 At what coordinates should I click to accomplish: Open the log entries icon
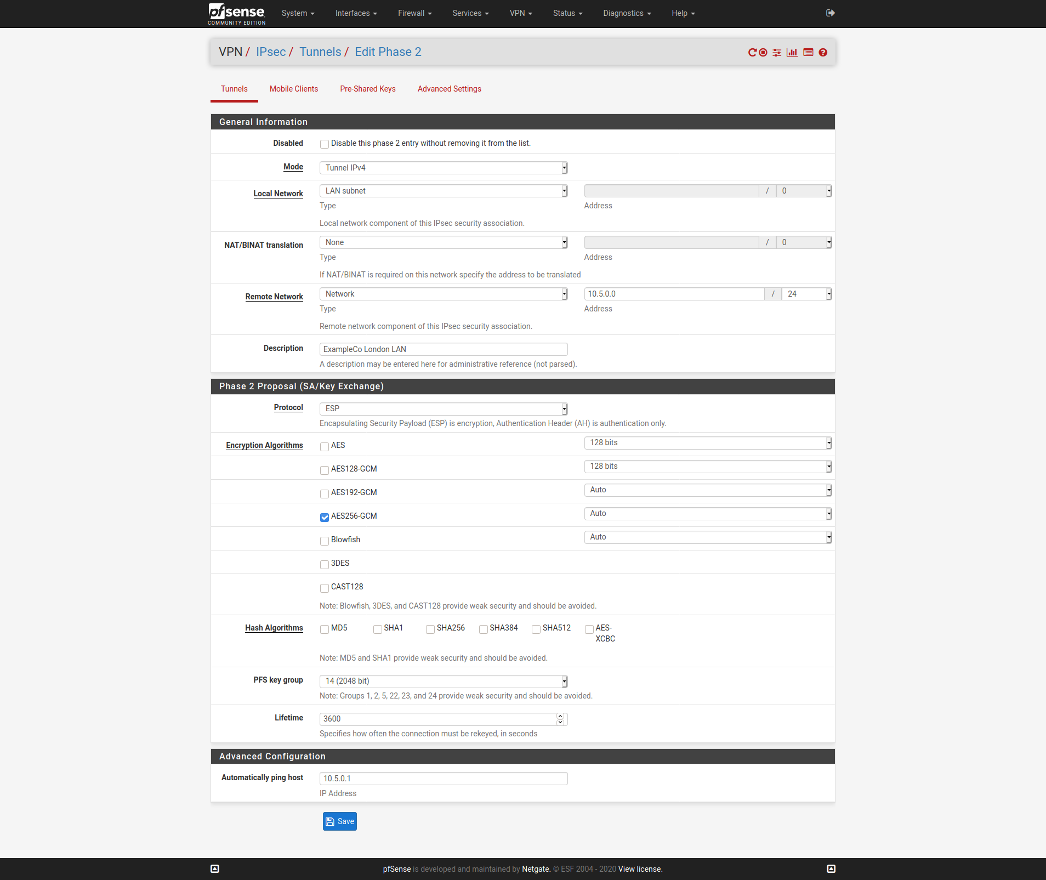(x=808, y=53)
